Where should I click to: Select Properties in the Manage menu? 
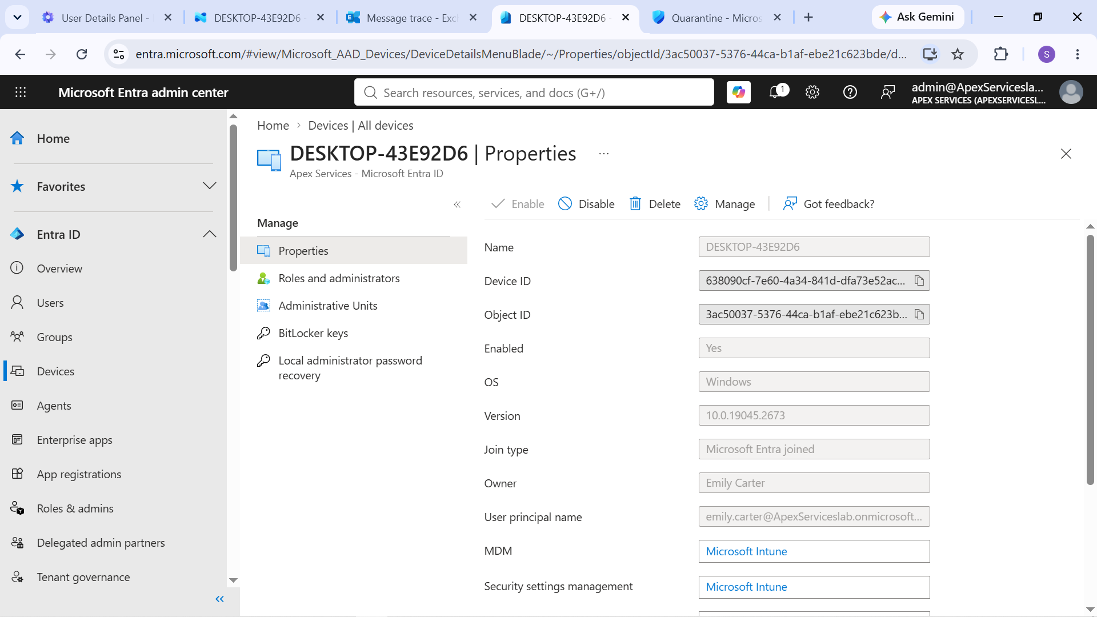(x=354, y=251)
